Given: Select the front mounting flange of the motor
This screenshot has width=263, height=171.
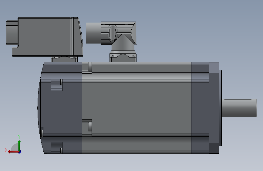Looking at the screenshot, I should (x=214, y=108).
